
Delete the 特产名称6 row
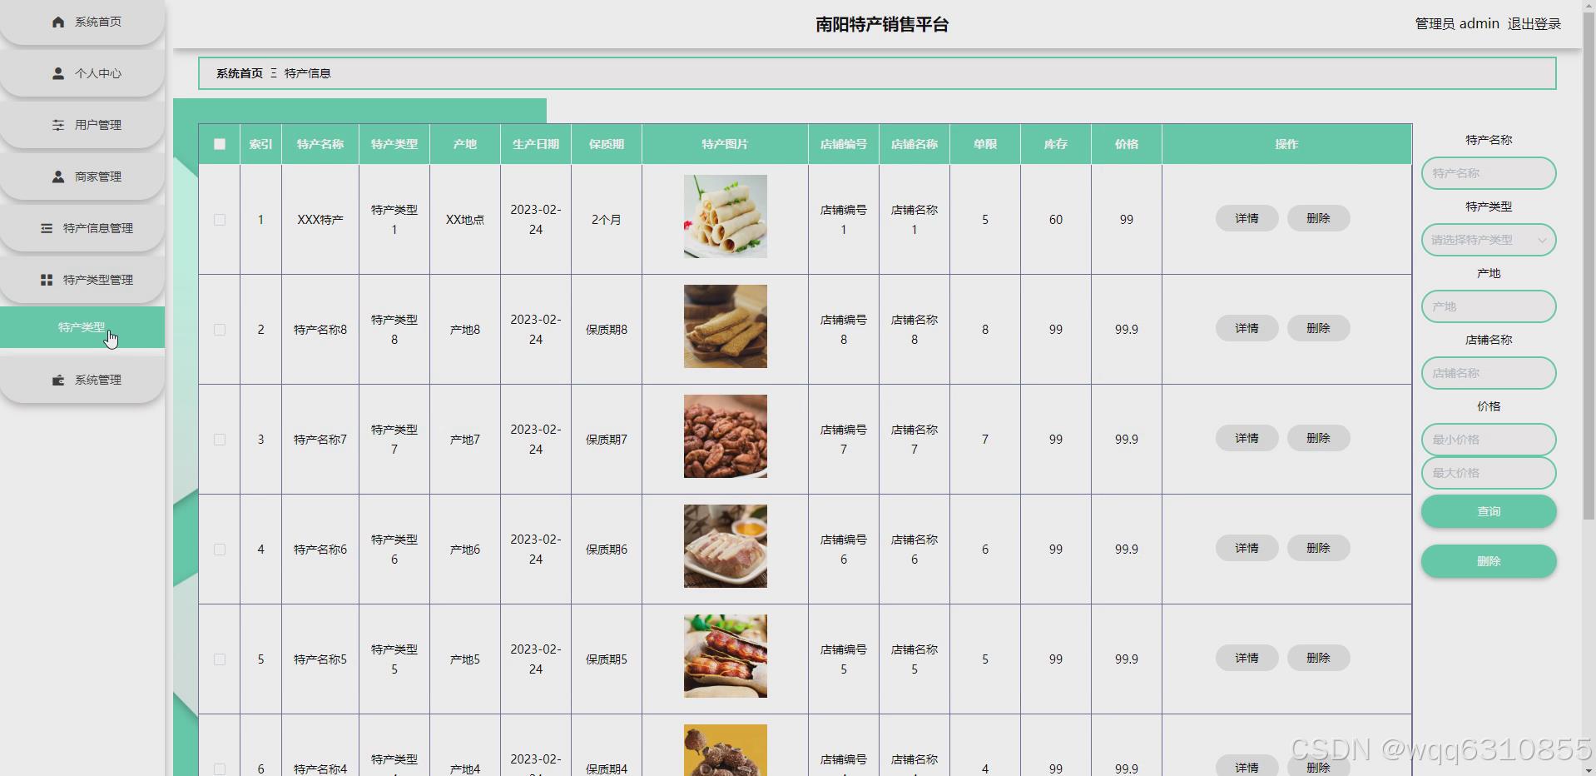1318,548
